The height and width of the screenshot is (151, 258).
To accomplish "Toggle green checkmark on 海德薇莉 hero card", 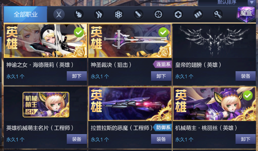I will click(79, 33).
